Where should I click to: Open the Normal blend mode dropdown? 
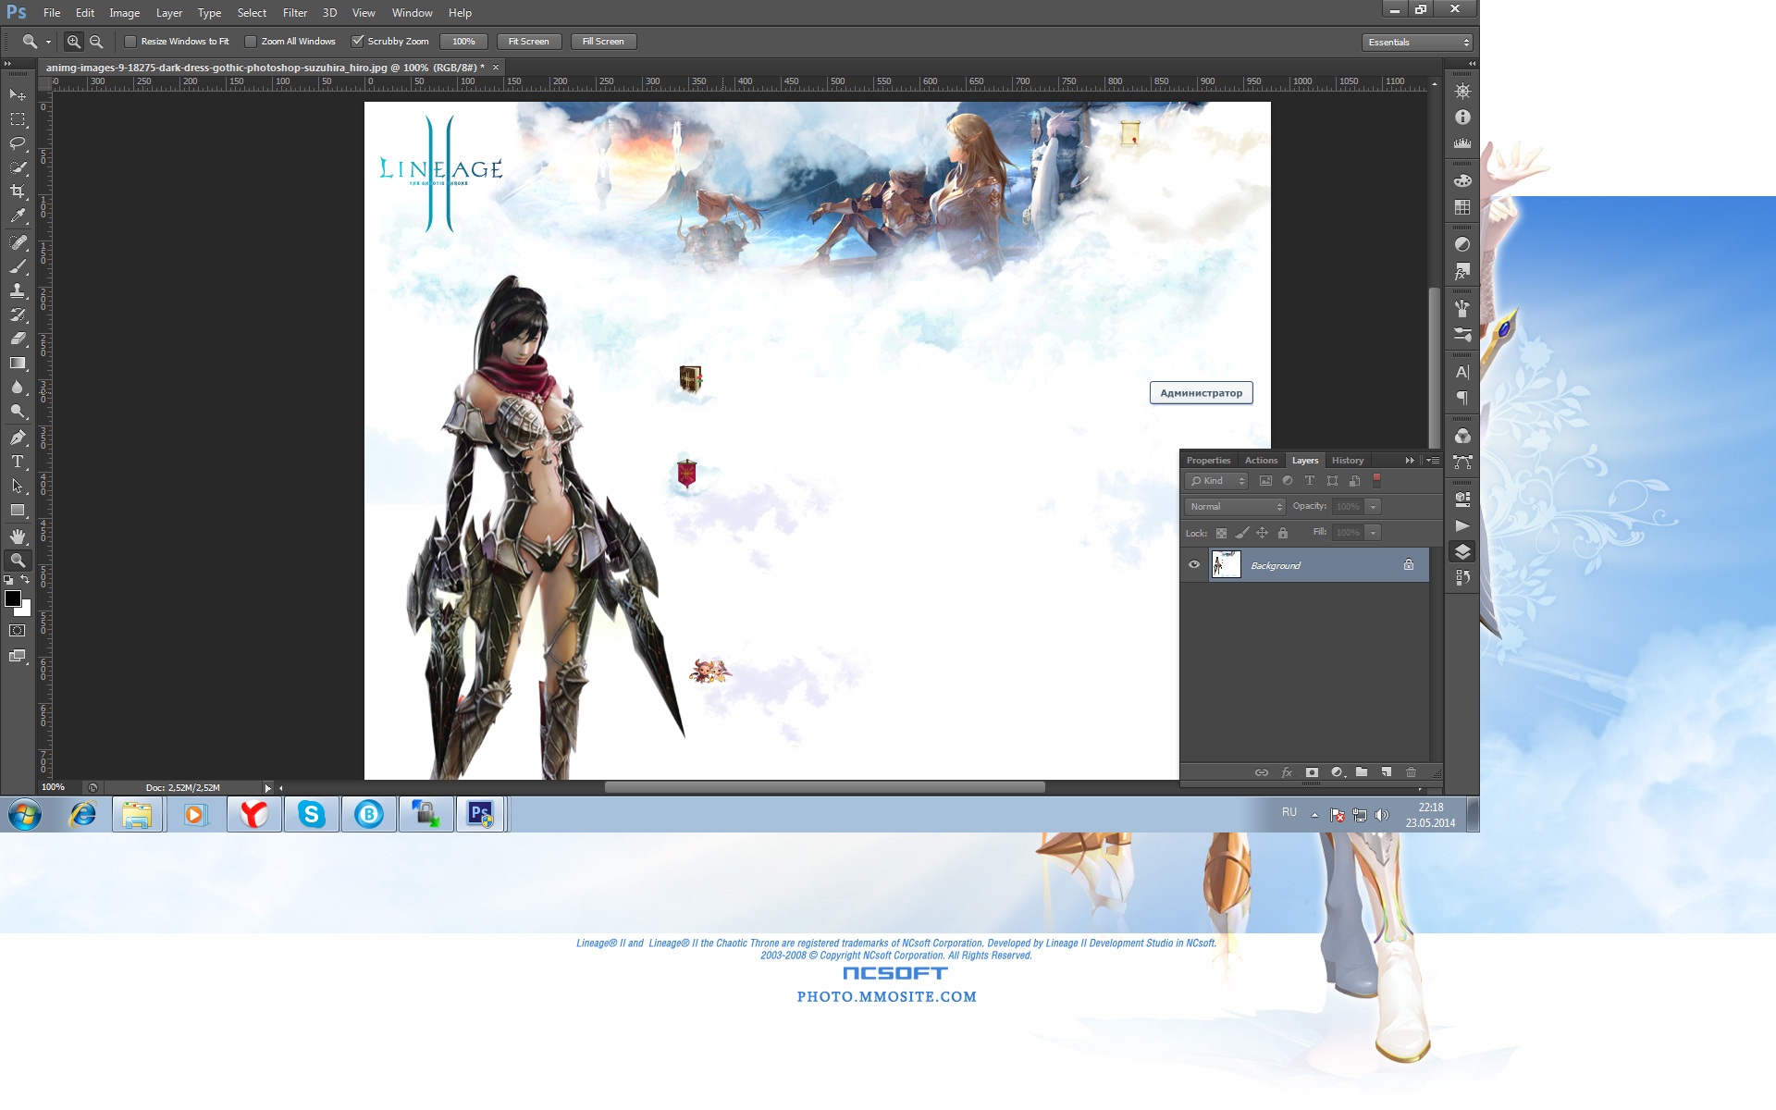click(1235, 507)
